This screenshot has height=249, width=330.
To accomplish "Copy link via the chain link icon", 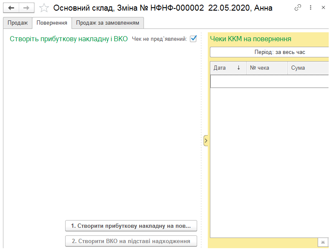I will point(298,8).
